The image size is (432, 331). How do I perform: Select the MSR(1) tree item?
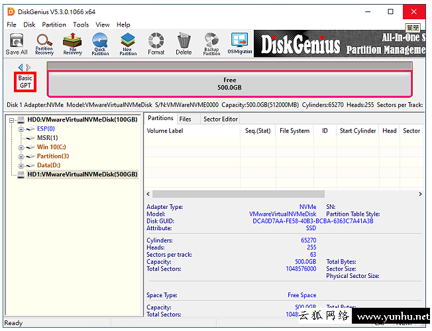(x=48, y=138)
